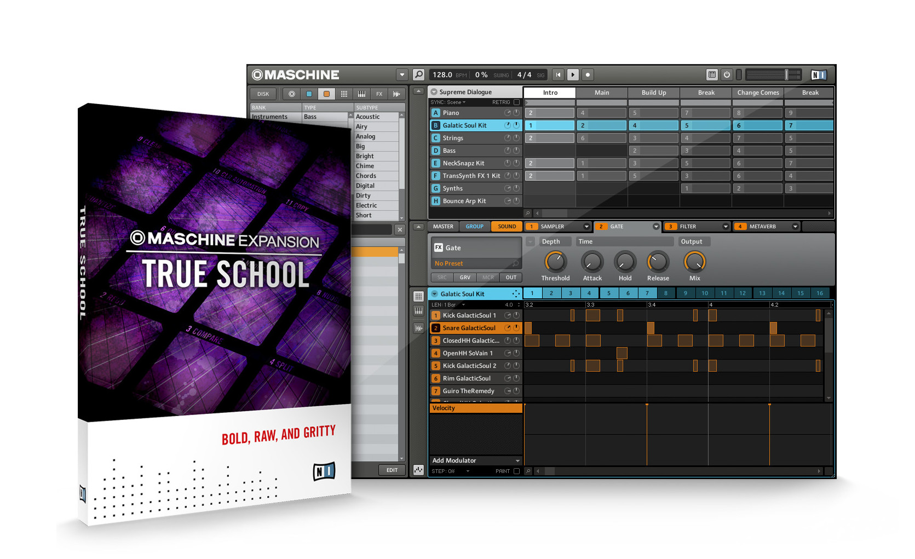The width and height of the screenshot is (915, 559).
Task: Switch to sampling waveform view icon
Action: 418,328
